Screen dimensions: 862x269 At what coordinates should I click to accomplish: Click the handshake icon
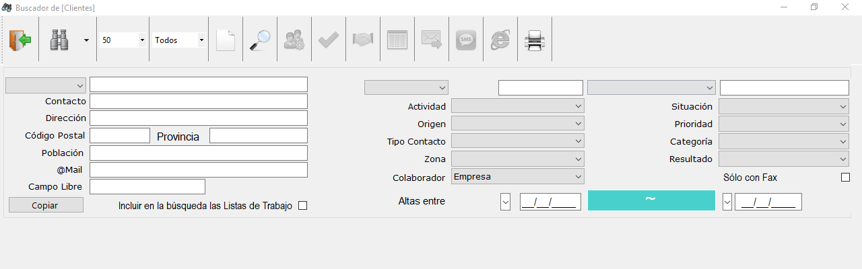tap(363, 40)
